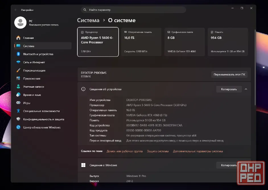Screen dimensions: 268x190
Task: Open Сеть и Интернет settings
Action: (43, 62)
